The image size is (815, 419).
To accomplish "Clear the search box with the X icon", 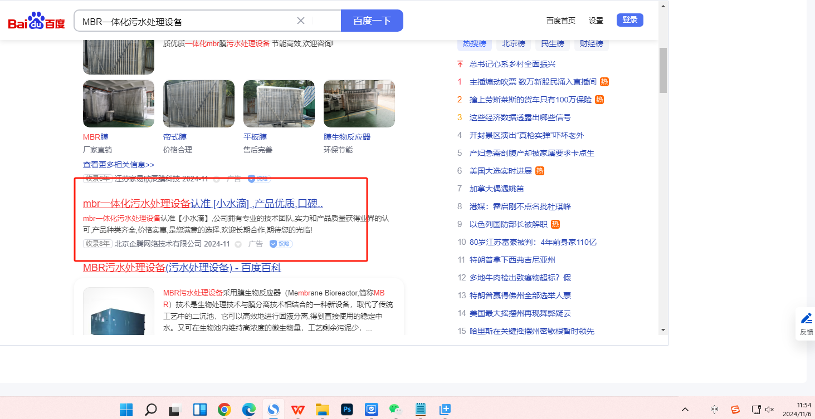I will pyautogui.click(x=301, y=21).
